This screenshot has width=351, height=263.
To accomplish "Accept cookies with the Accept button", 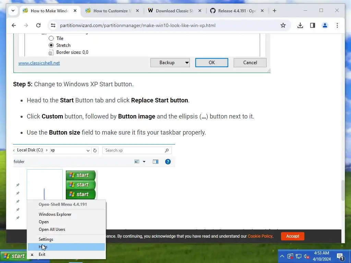I will (x=293, y=236).
